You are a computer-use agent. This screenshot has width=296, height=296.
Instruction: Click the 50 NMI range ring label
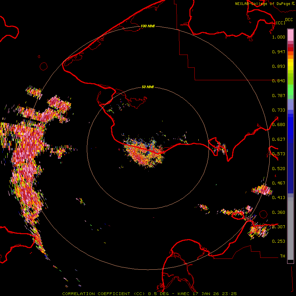[148, 87]
